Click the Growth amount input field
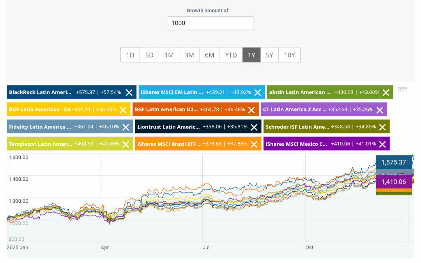 (x=210, y=23)
